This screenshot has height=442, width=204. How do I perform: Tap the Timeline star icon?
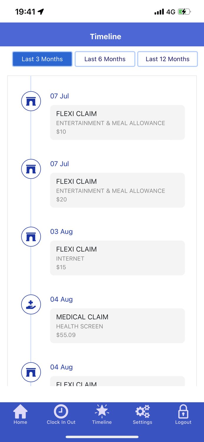pyautogui.click(x=102, y=411)
